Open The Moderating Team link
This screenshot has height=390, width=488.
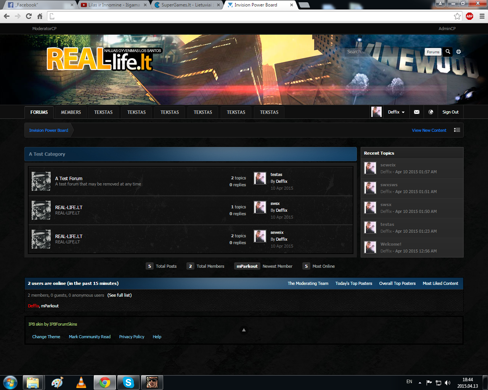tap(308, 283)
